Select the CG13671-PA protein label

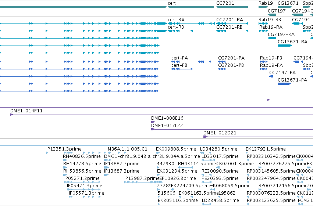coord(292,80)
